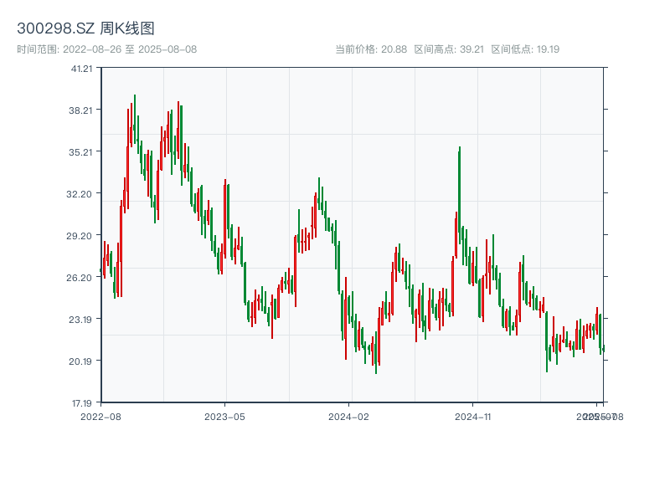Image resolution: width=670 pixels, height=502 pixels.
Task: Select the 时间范围 date range text
Action: 106,49
